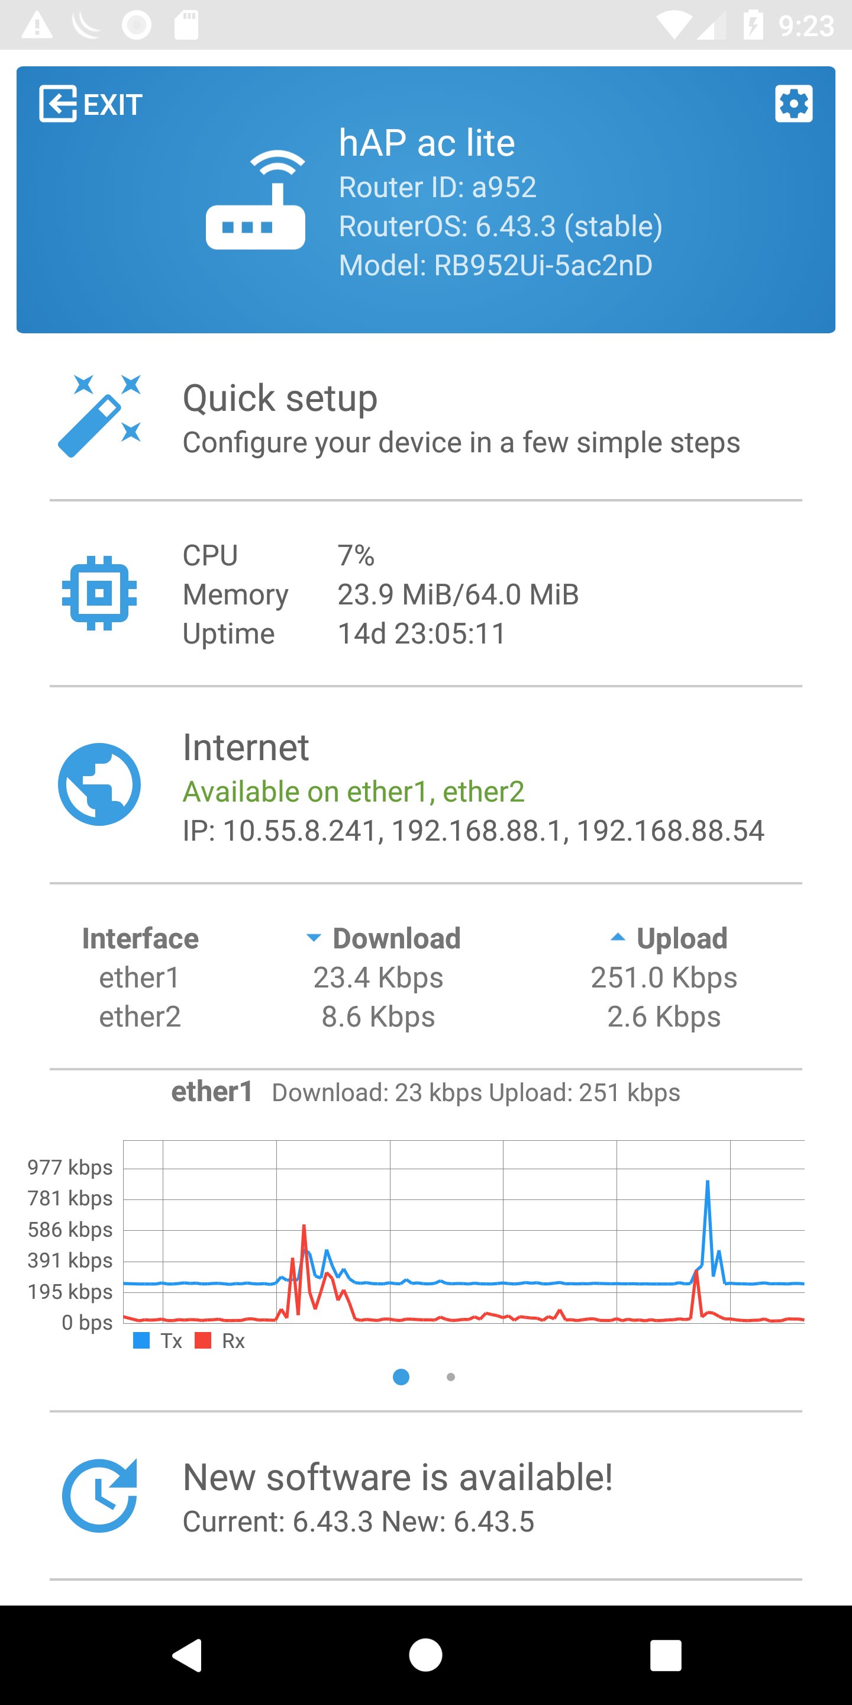Tap the router device icon
The image size is (852, 1705).
[256, 200]
